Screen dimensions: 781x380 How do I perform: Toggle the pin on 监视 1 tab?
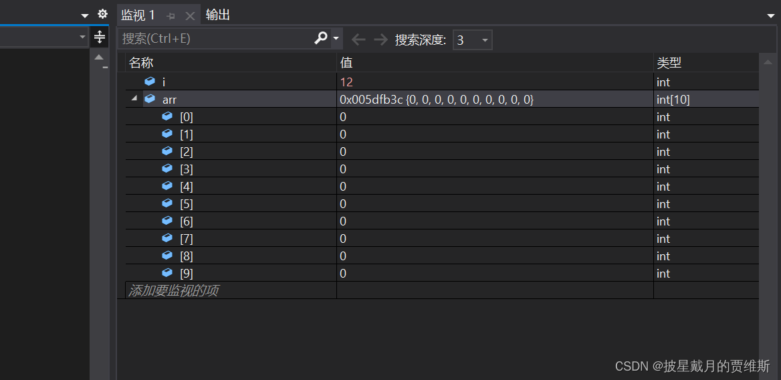coord(171,16)
